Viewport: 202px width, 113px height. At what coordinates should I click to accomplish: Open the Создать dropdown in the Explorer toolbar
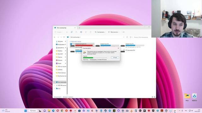tap(59, 32)
